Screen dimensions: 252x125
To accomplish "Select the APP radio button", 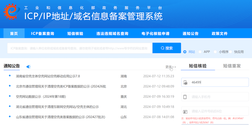I will point(200,52).
